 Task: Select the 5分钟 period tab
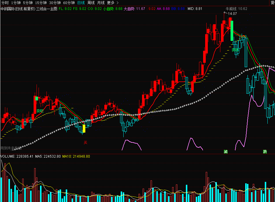pos(28,3)
